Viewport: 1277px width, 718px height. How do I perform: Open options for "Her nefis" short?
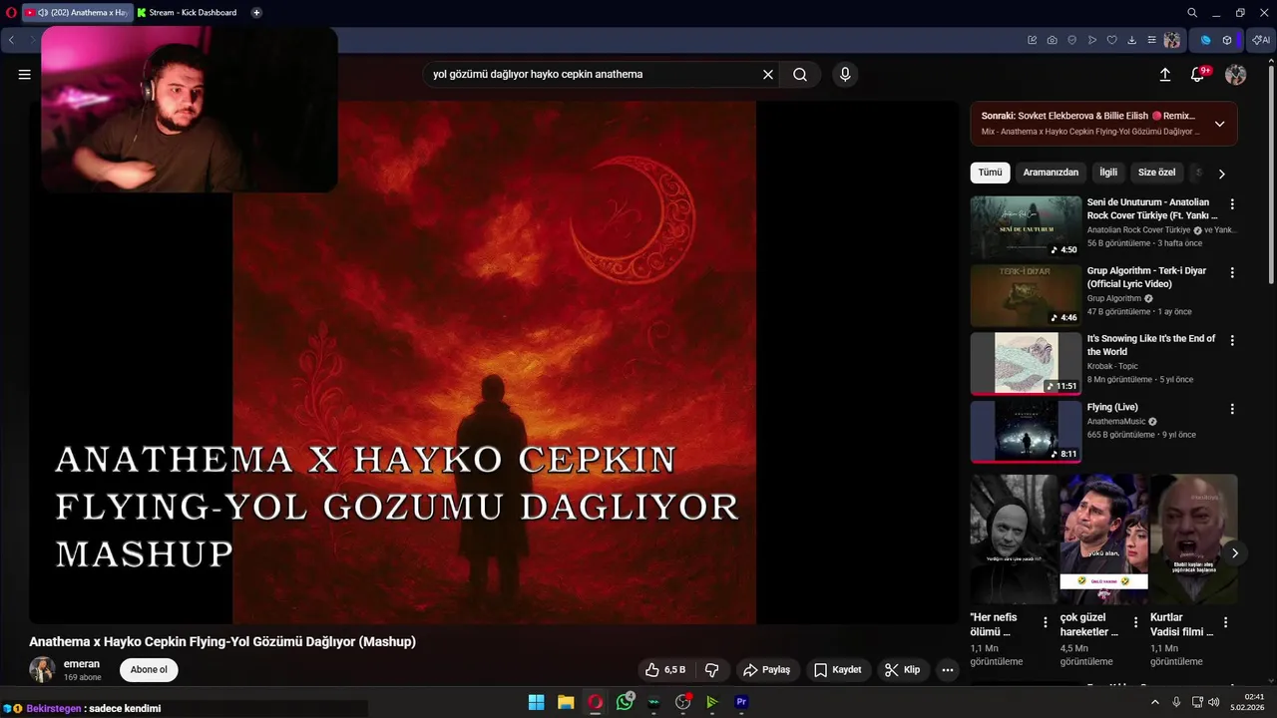point(1046,622)
